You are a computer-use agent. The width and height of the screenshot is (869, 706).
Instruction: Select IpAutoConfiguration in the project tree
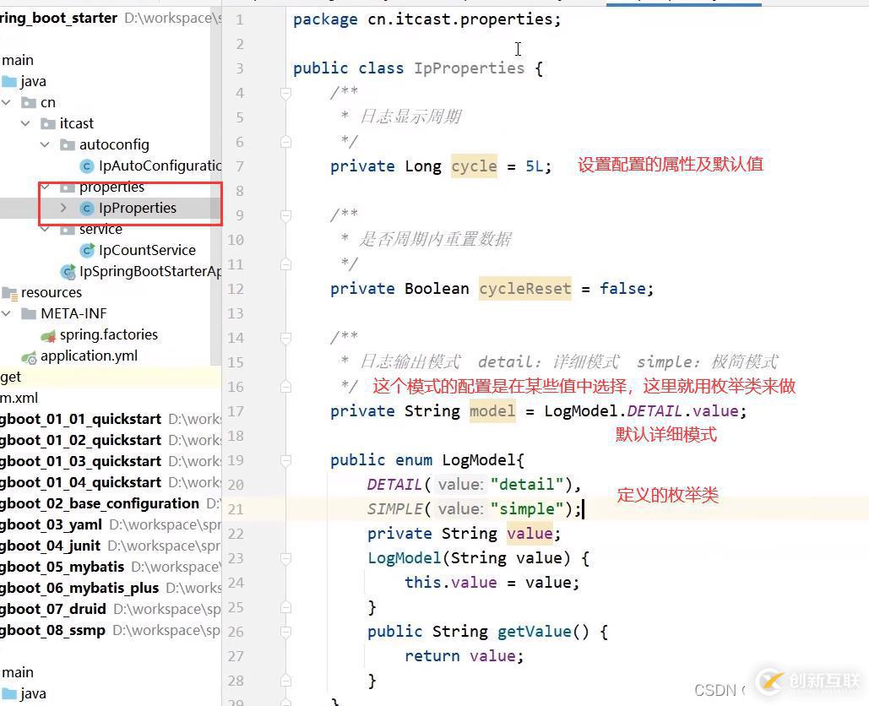[x=160, y=166]
